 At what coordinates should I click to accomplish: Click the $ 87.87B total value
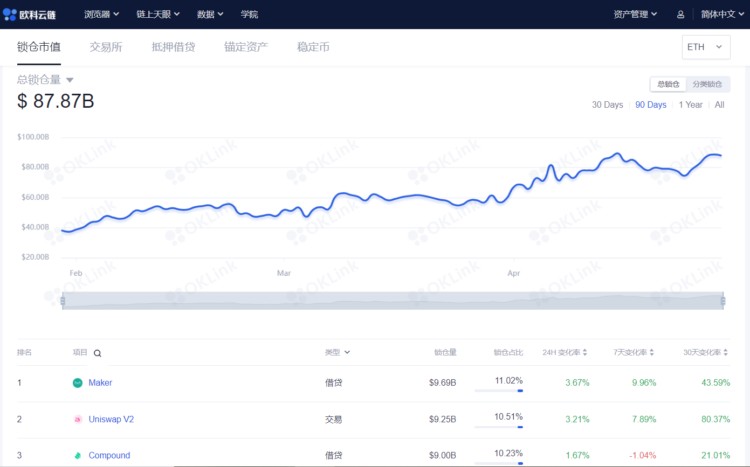point(56,101)
